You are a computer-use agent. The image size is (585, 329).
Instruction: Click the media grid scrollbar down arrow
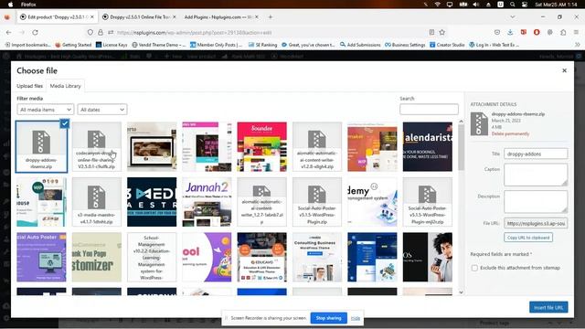[x=461, y=292]
